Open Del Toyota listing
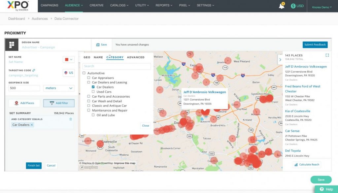Image resolution: width=338 pixels, height=193 pixels. coord(292,151)
